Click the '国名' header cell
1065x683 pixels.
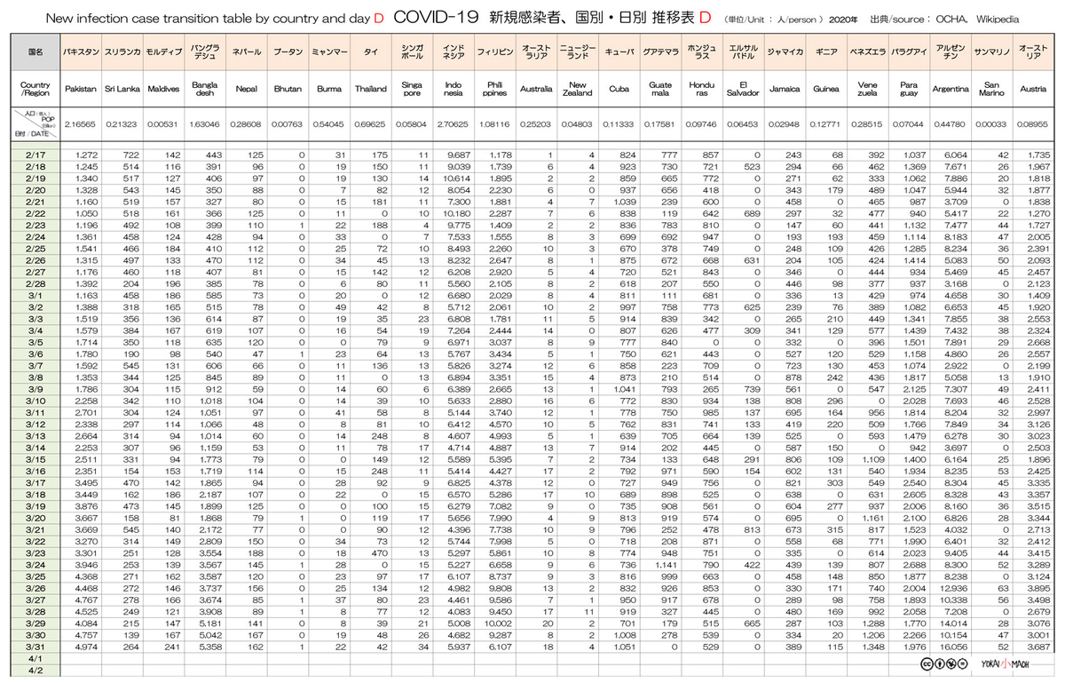(35, 52)
